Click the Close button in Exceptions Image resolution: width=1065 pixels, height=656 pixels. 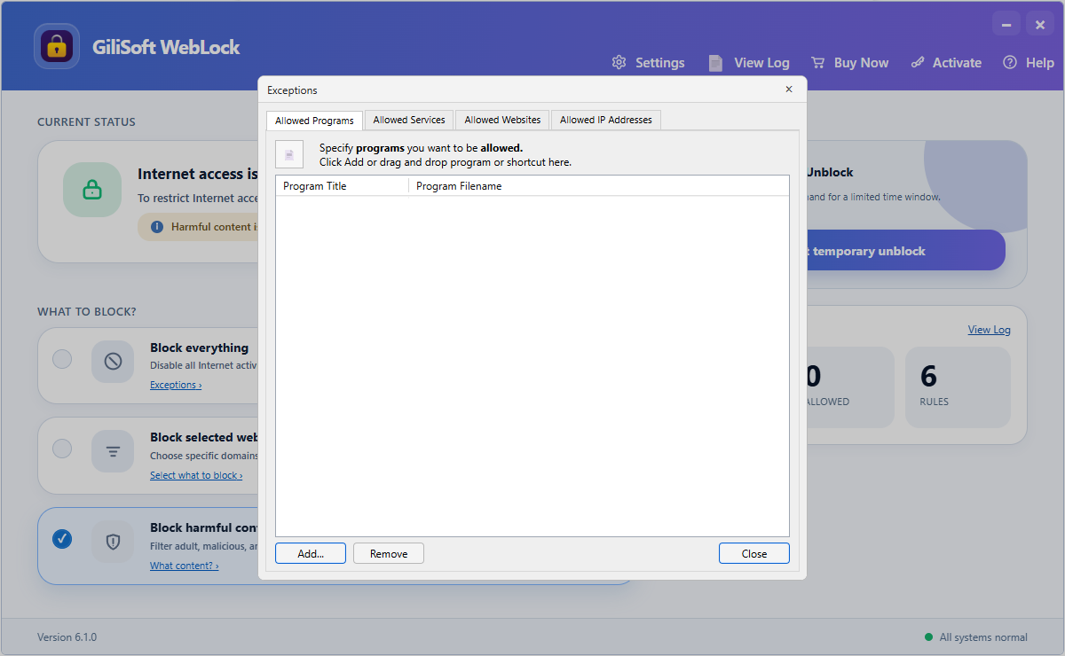754,553
